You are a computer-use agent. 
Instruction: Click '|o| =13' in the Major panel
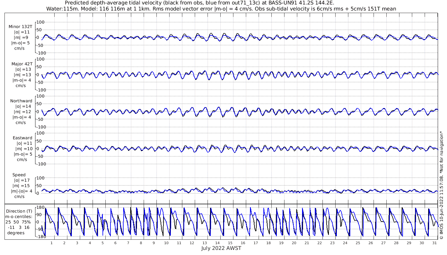coord(24,69)
